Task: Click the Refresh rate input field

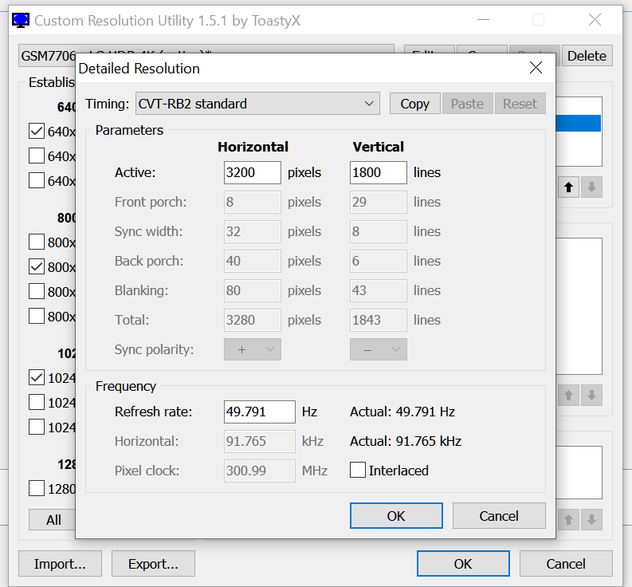Action: pos(259,412)
